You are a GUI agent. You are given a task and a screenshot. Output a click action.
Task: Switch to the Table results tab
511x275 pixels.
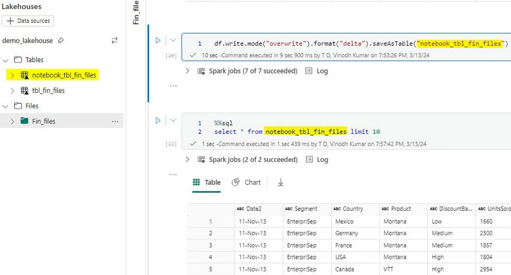click(x=207, y=182)
